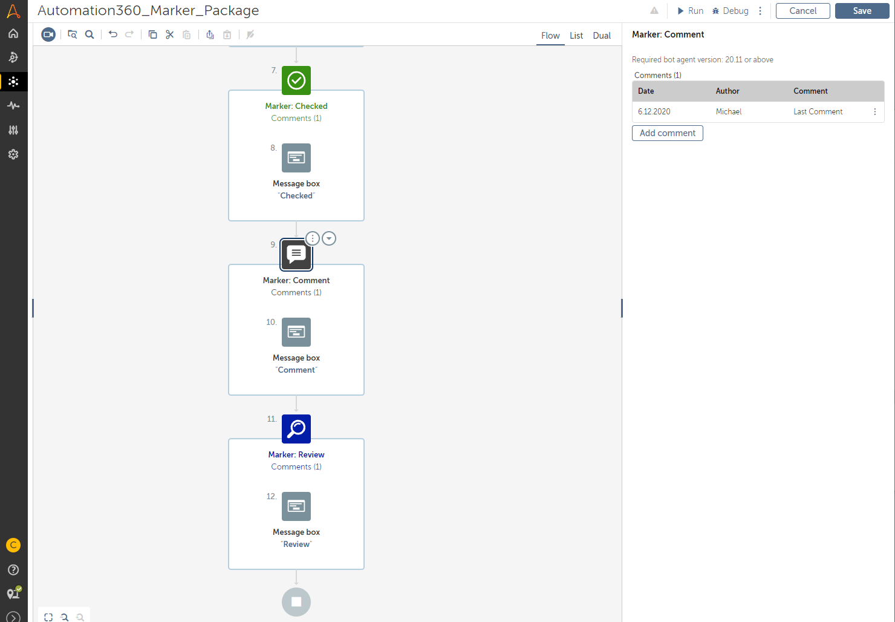
Task: Click Comments (1) under Marker: Comment node
Action: tap(296, 293)
